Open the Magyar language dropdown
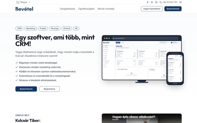197x123 pixels. (x=24, y=2)
